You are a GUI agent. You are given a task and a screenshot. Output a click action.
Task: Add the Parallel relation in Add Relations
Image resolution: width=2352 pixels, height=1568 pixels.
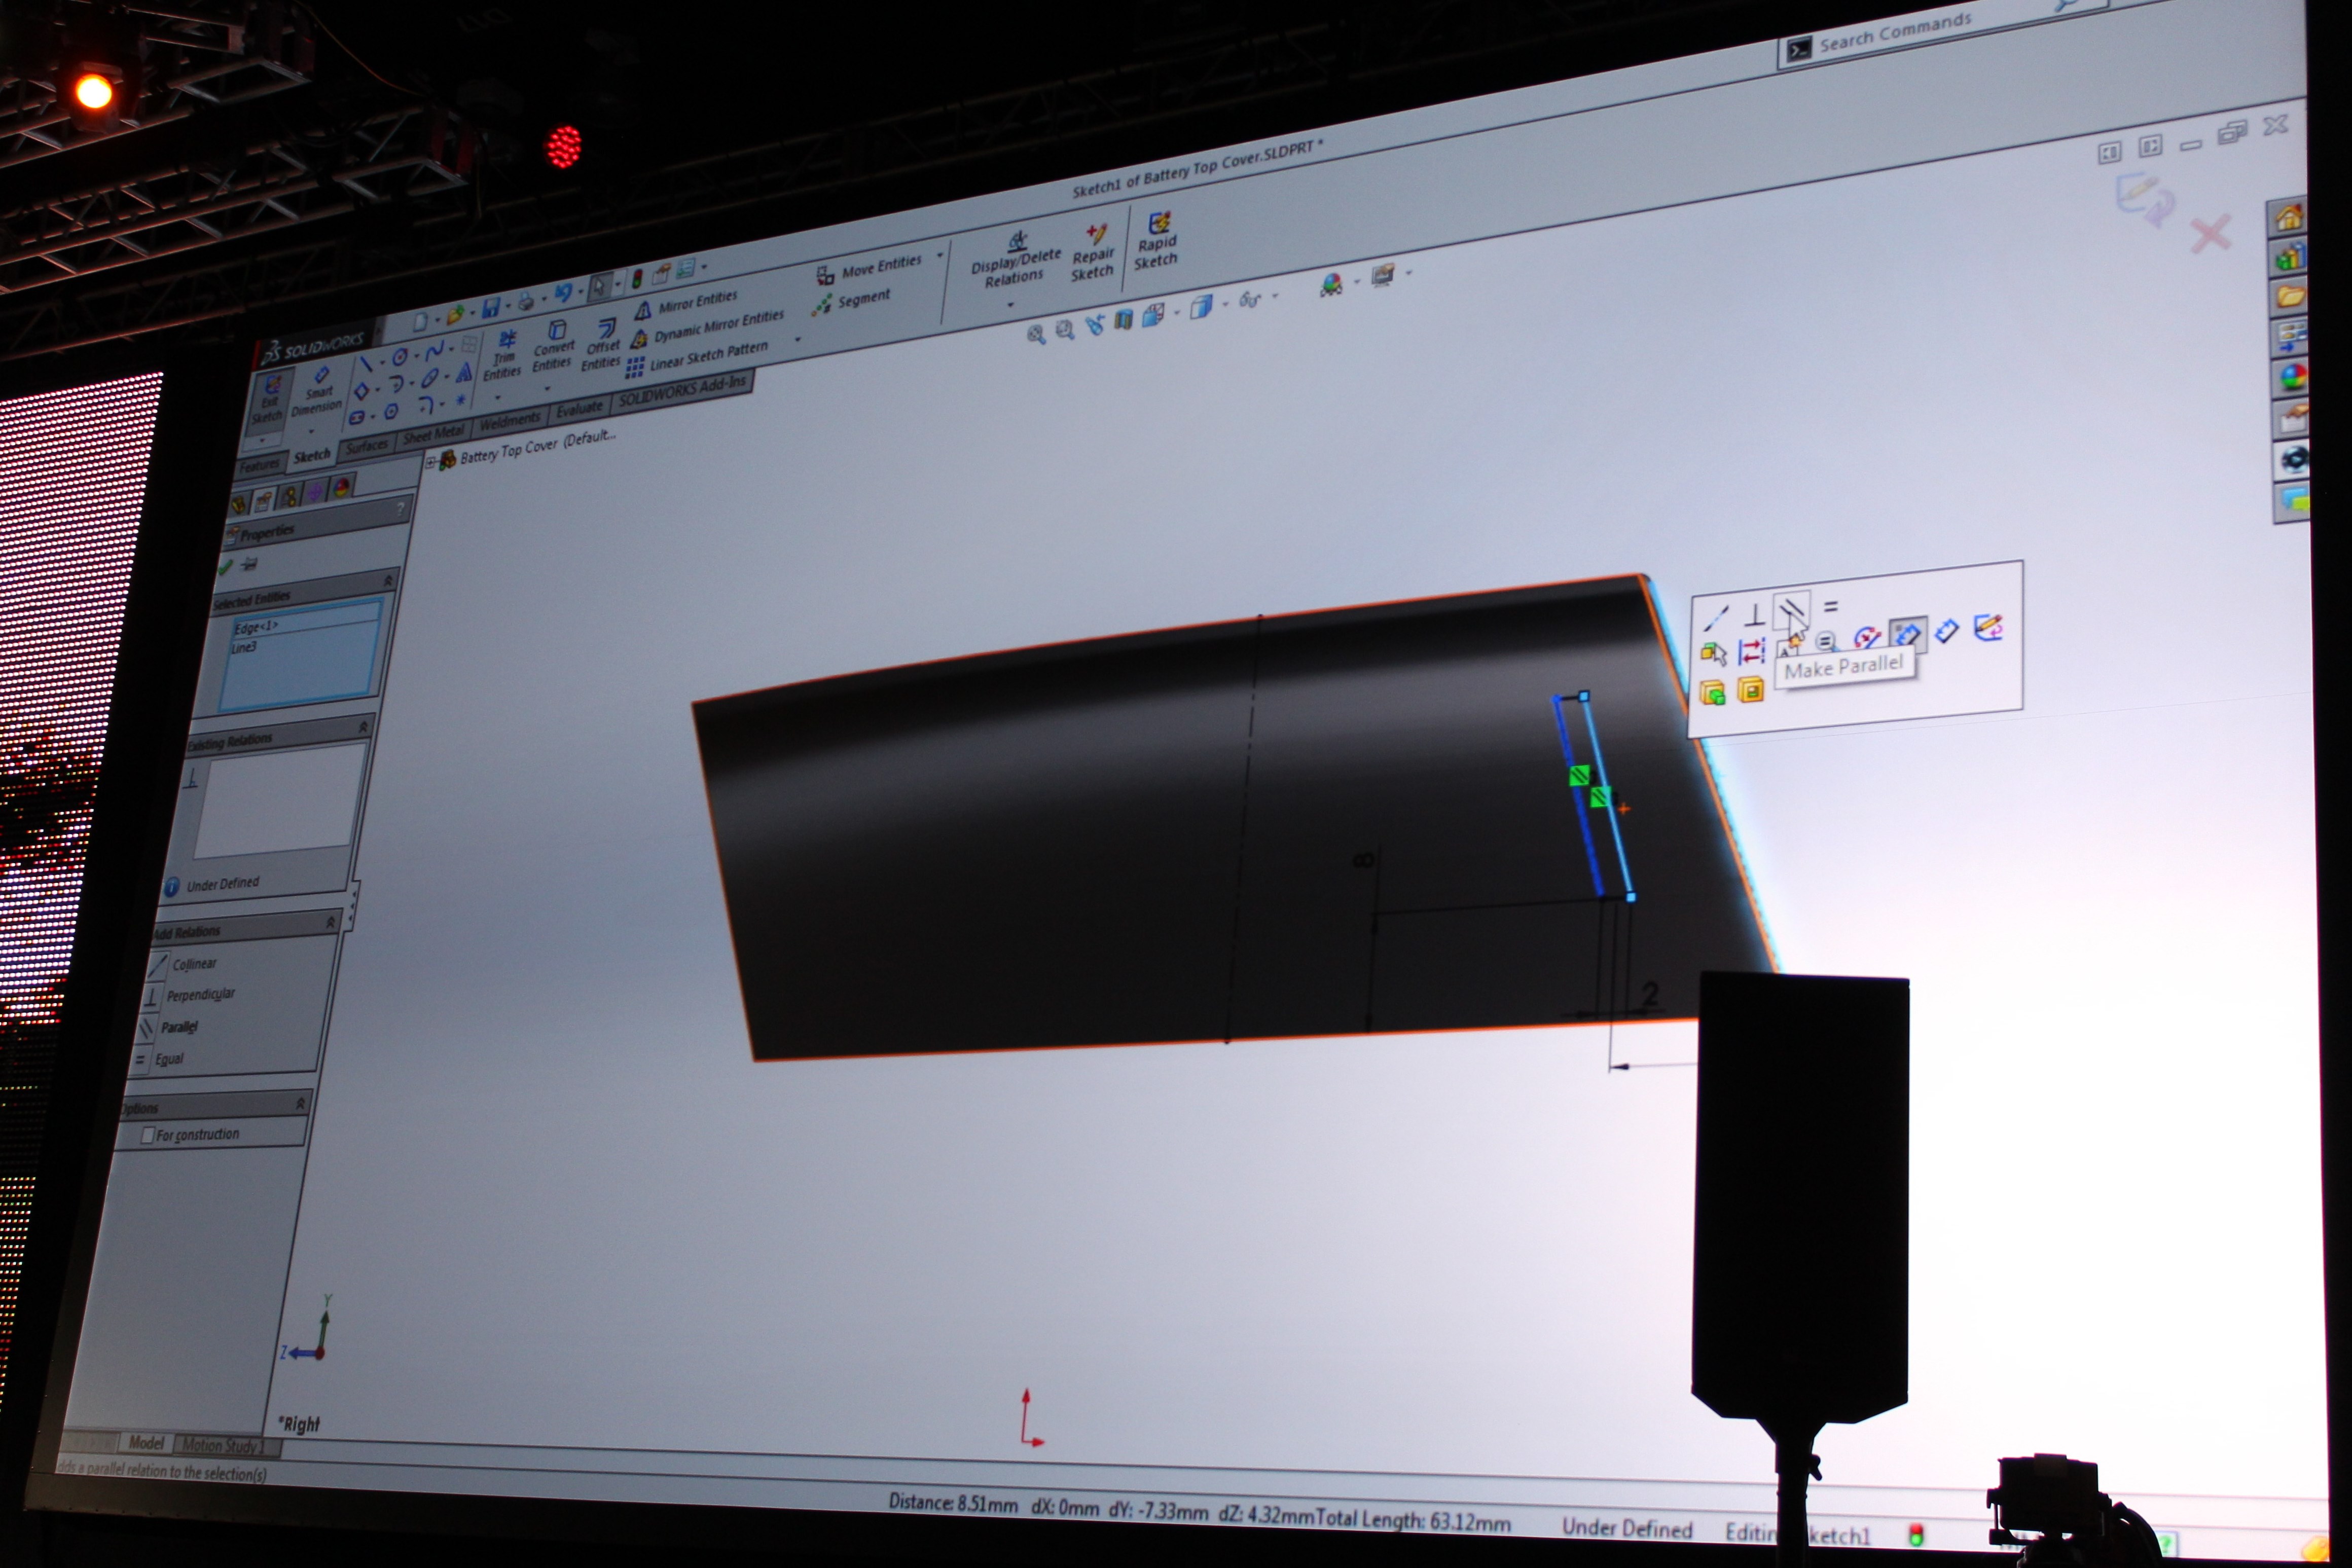point(179,1027)
